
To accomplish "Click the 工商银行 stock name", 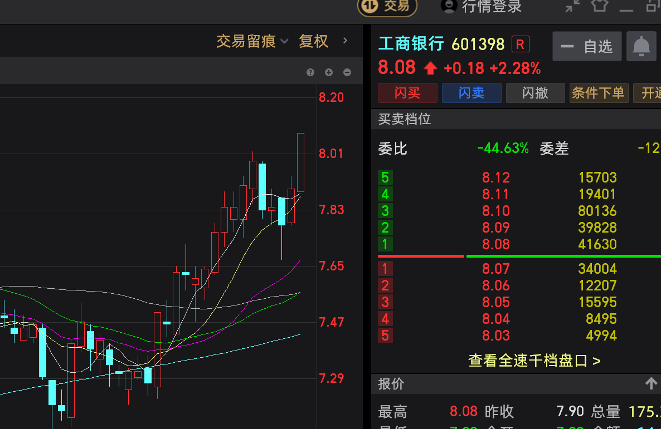I will point(411,44).
